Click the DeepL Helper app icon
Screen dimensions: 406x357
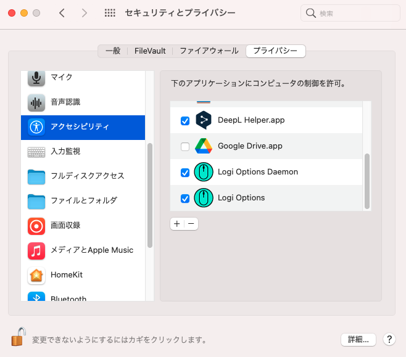tap(204, 120)
